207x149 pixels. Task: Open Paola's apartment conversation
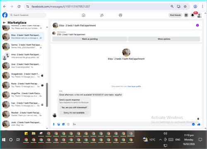pos(23,85)
